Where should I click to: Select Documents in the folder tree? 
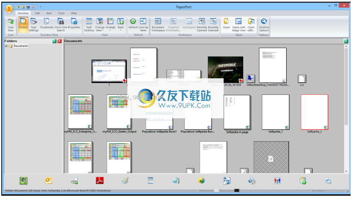pyautogui.click(x=21, y=46)
